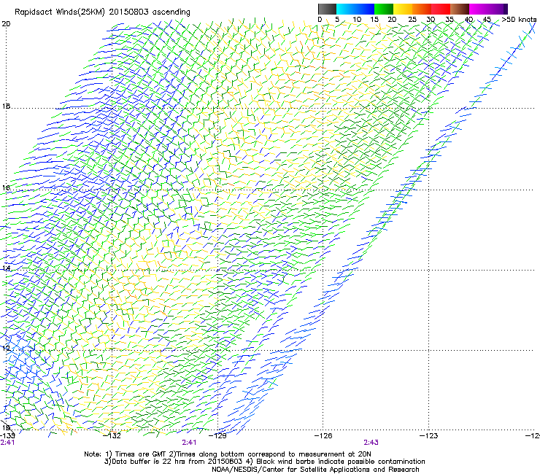540x474 pixels.
Task: Click the legend value '35'
Action: 450,20
